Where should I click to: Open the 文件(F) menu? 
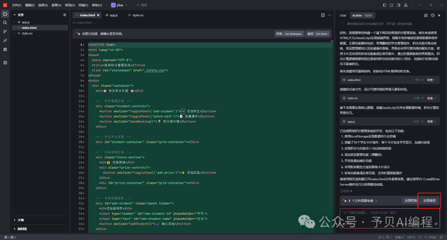17,5
